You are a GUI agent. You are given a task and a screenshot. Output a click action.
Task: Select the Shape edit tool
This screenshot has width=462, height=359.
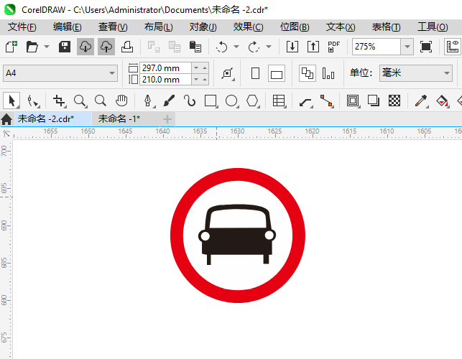[x=33, y=101]
